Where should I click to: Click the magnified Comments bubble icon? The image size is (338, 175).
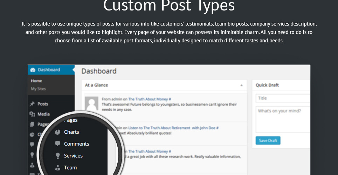(x=57, y=144)
